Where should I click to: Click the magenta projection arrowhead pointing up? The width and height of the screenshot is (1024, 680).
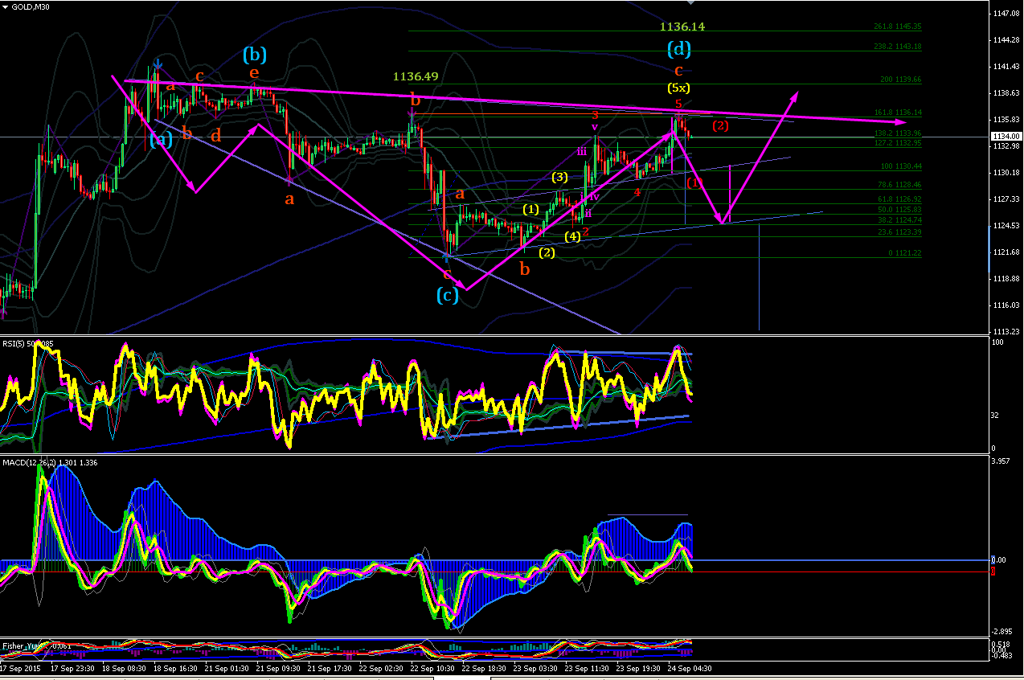coord(794,95)
